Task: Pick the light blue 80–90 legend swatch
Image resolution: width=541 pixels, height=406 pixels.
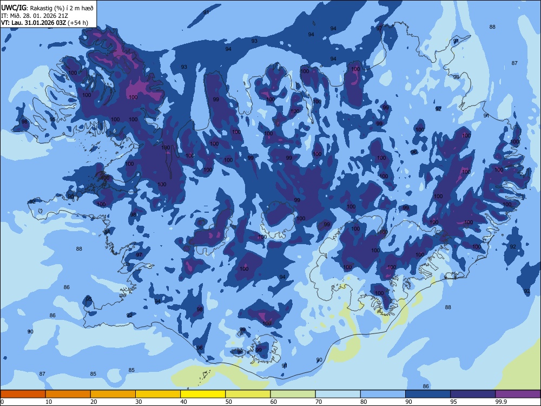Action: (x=383, y=394)
